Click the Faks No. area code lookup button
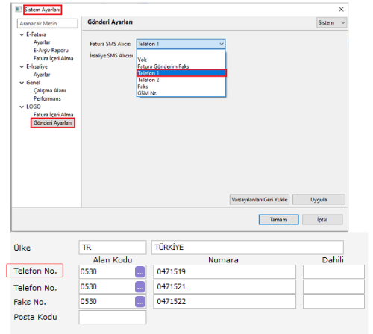The image size is (373, 334). pyautogui.click(x=140, y=302)
